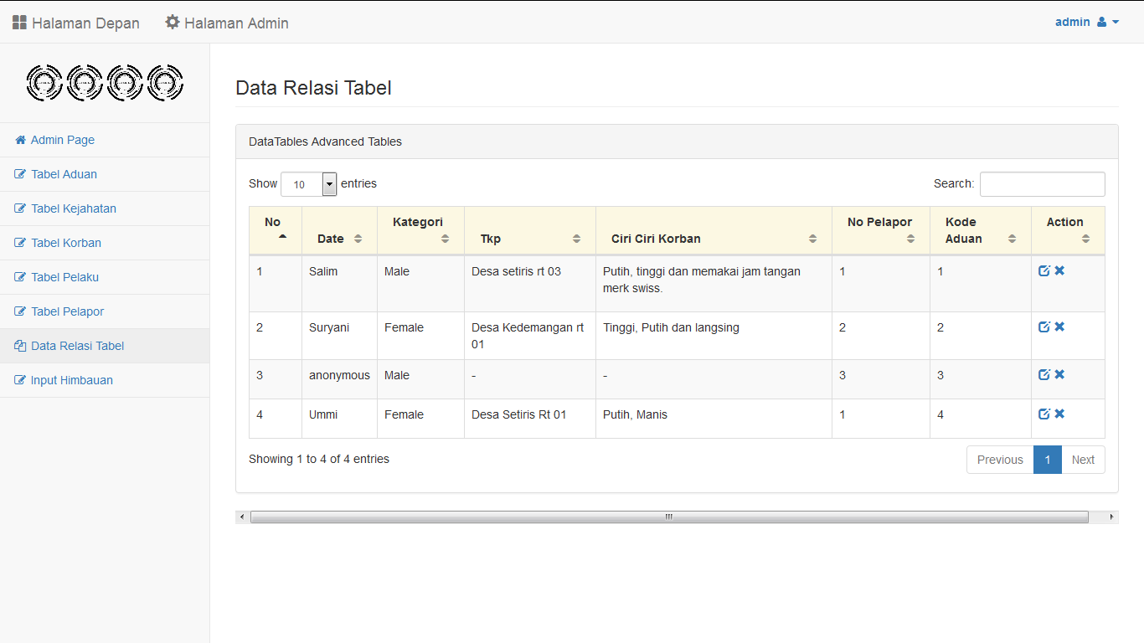
Task: Open the Show entries dropdown
Action: click(308, 184)
